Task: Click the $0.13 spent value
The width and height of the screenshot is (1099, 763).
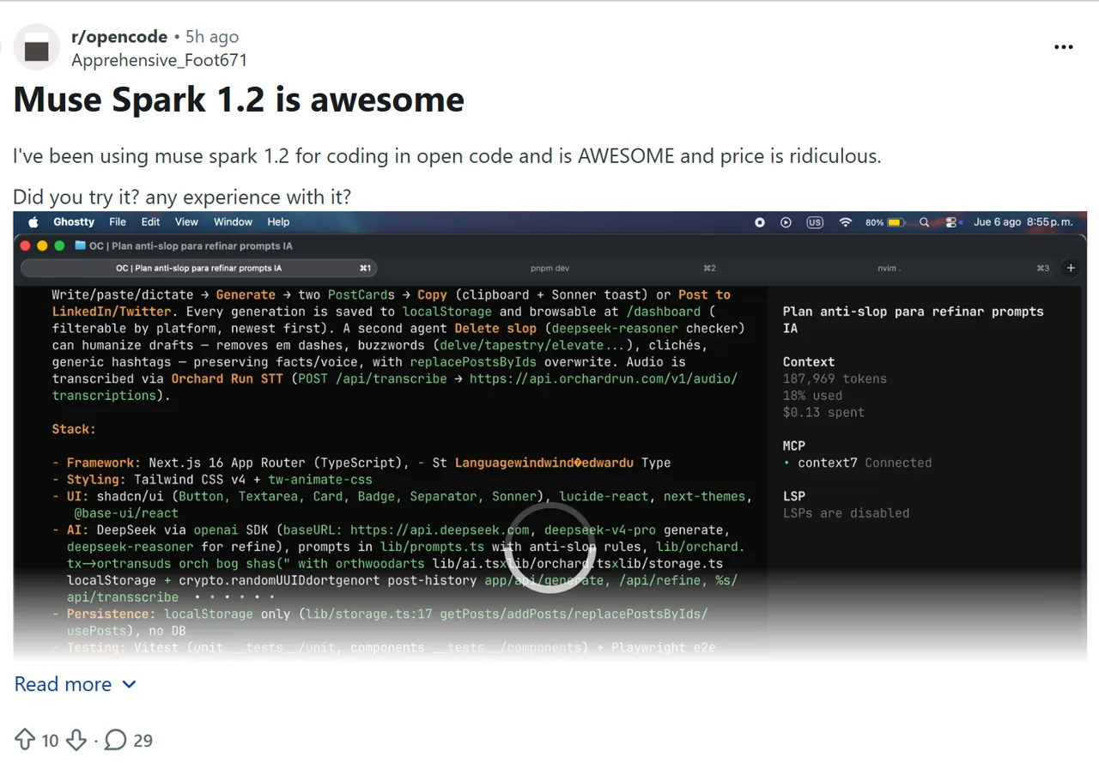Action: (x=823, y=412)
